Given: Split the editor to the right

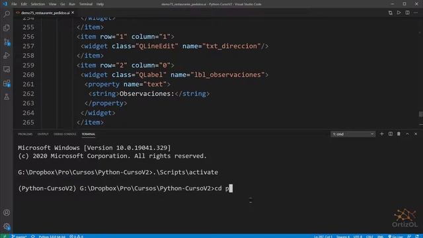Looking at the screenshot, I should pos(407,13).
